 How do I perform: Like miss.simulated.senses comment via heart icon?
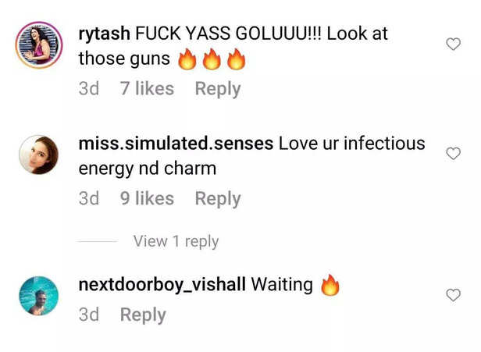(x=453, y=153)
